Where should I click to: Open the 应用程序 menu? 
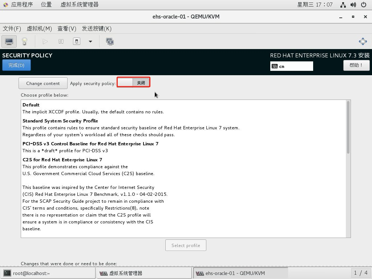pos(22,4)
